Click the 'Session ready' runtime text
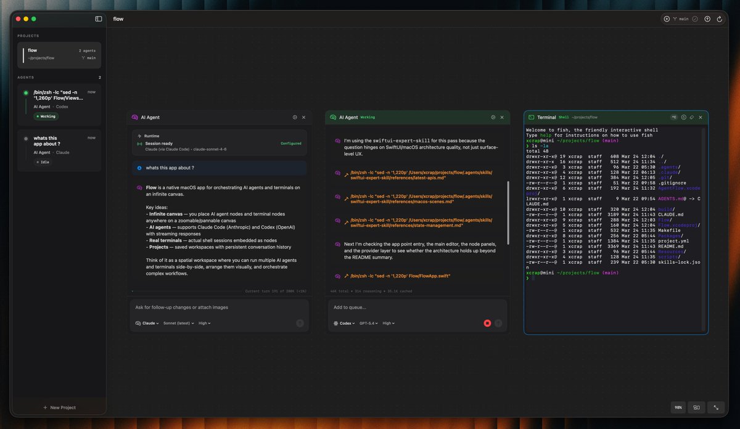Viewport: 740px width, 429px height. coord(159,144)
